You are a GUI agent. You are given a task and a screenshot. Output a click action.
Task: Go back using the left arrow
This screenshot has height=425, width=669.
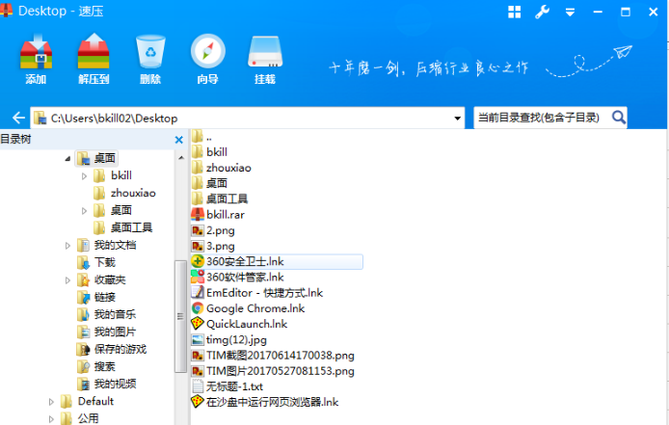pyautogui.click(x=18, y=118)
